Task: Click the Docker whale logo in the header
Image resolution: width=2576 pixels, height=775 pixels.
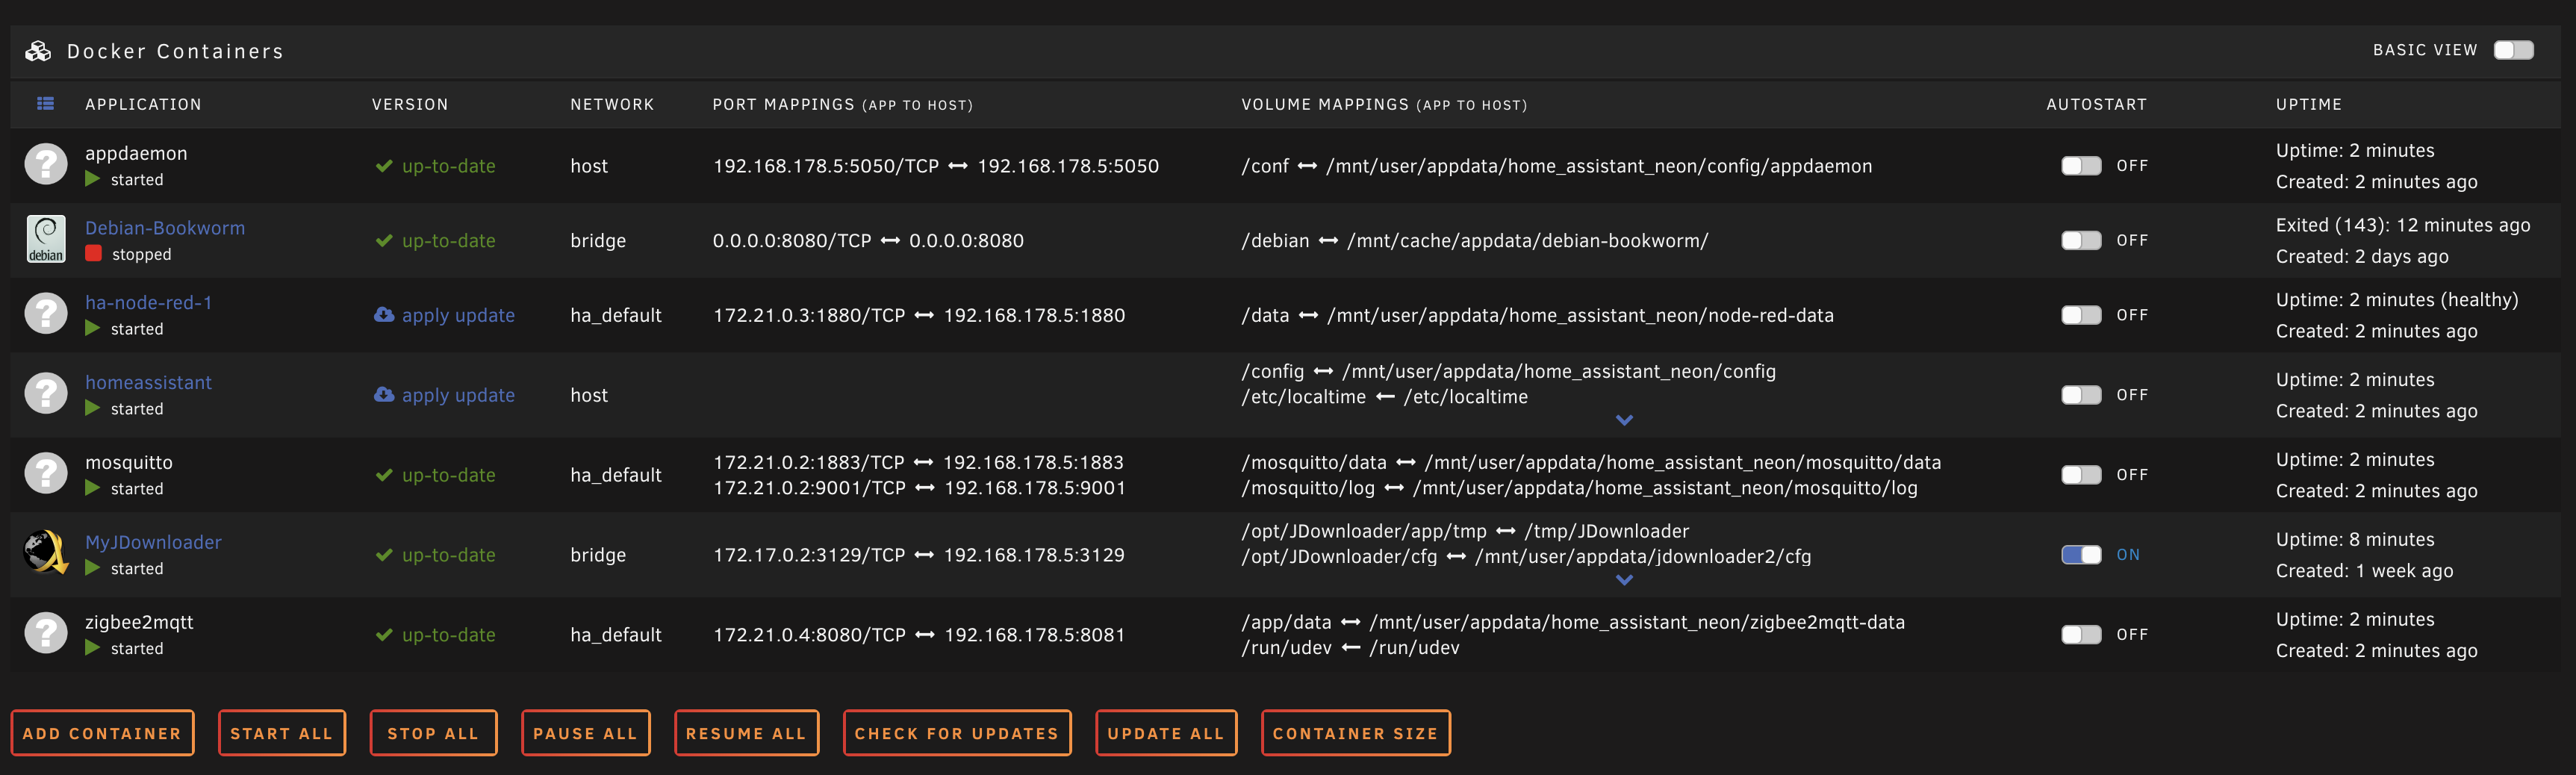Action: [37, 50]
